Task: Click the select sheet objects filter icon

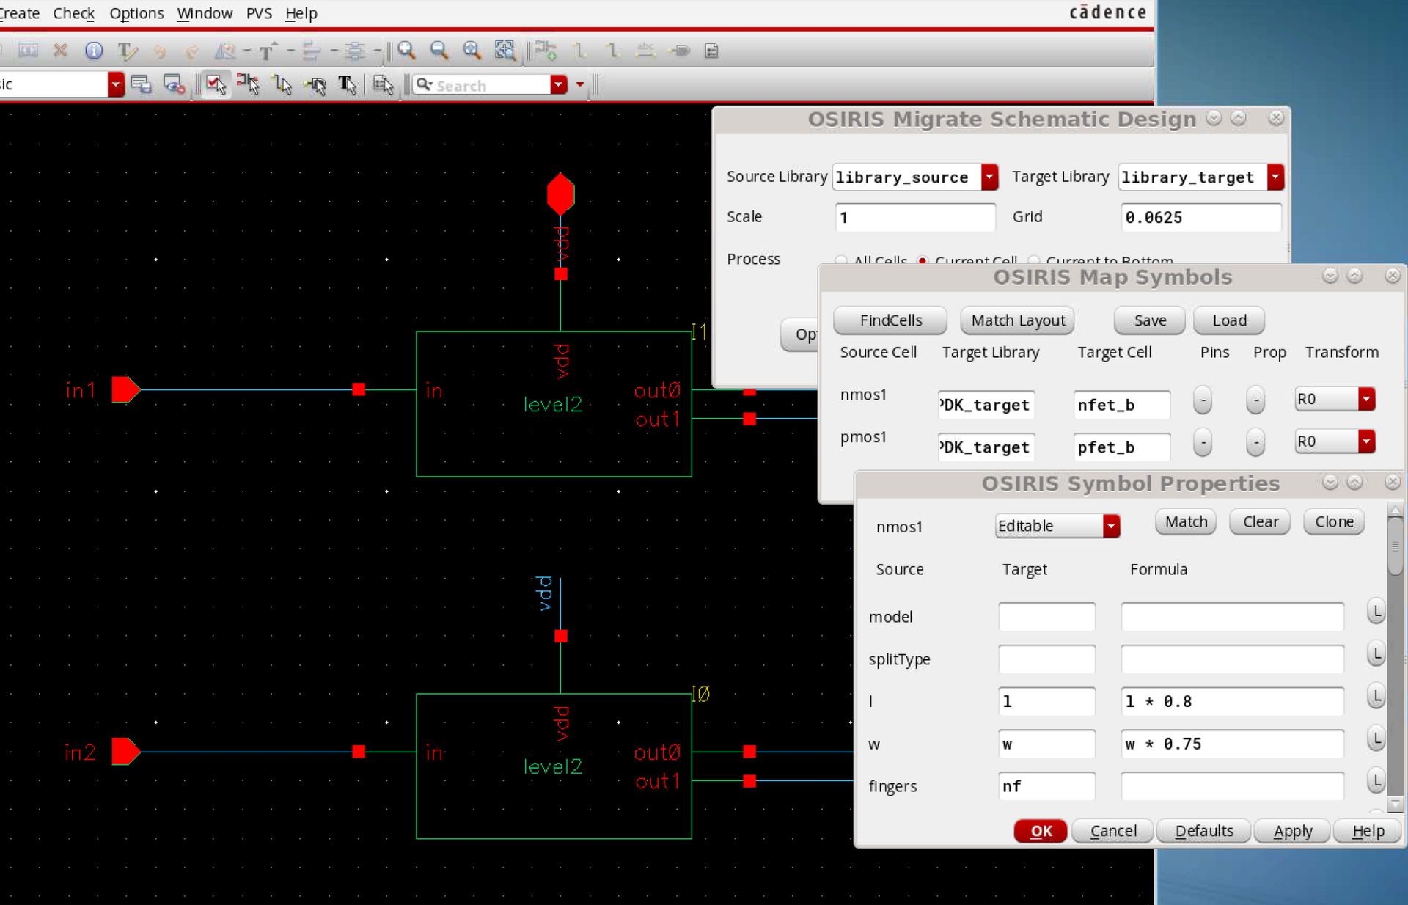Action: point(383,84)
